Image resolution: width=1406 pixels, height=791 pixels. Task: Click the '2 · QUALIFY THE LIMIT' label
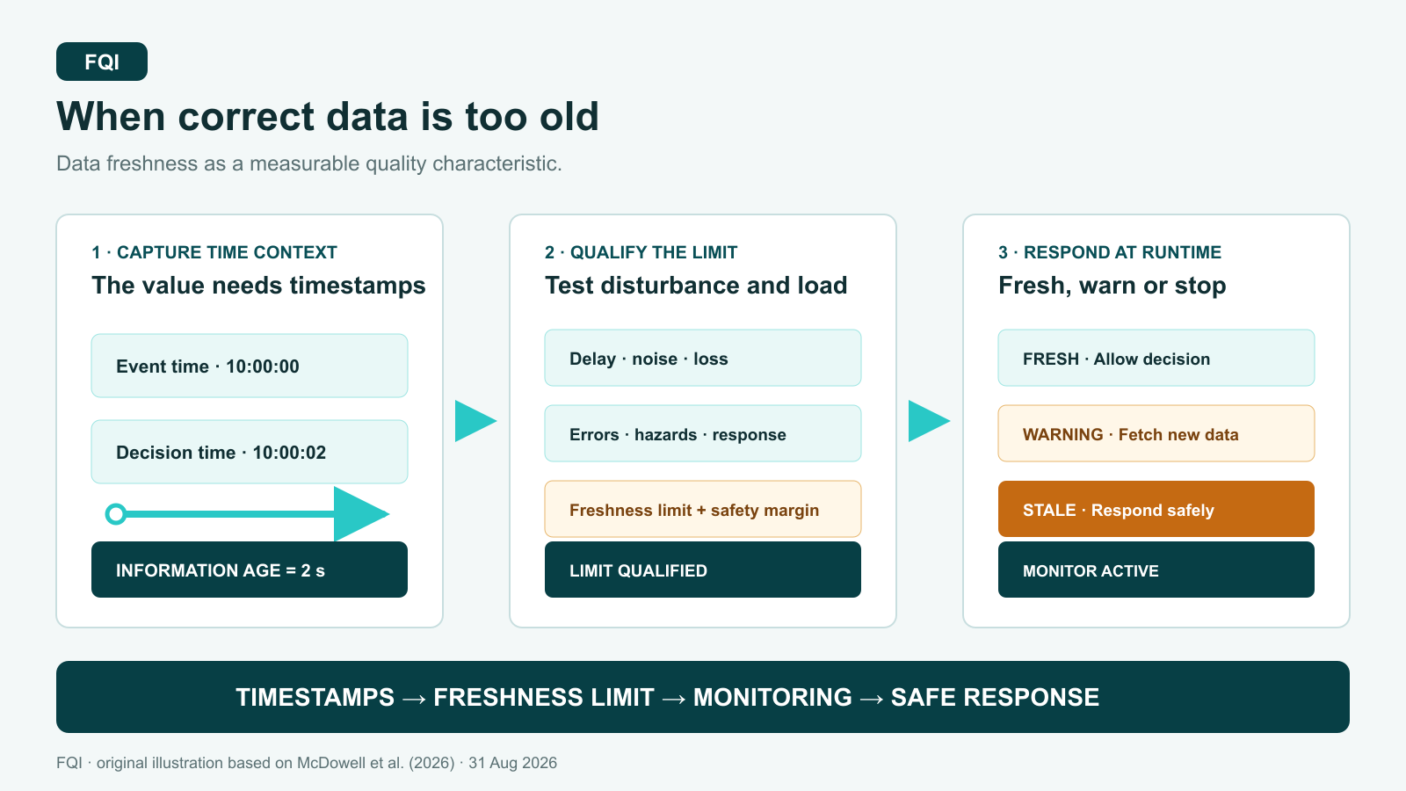641,252
